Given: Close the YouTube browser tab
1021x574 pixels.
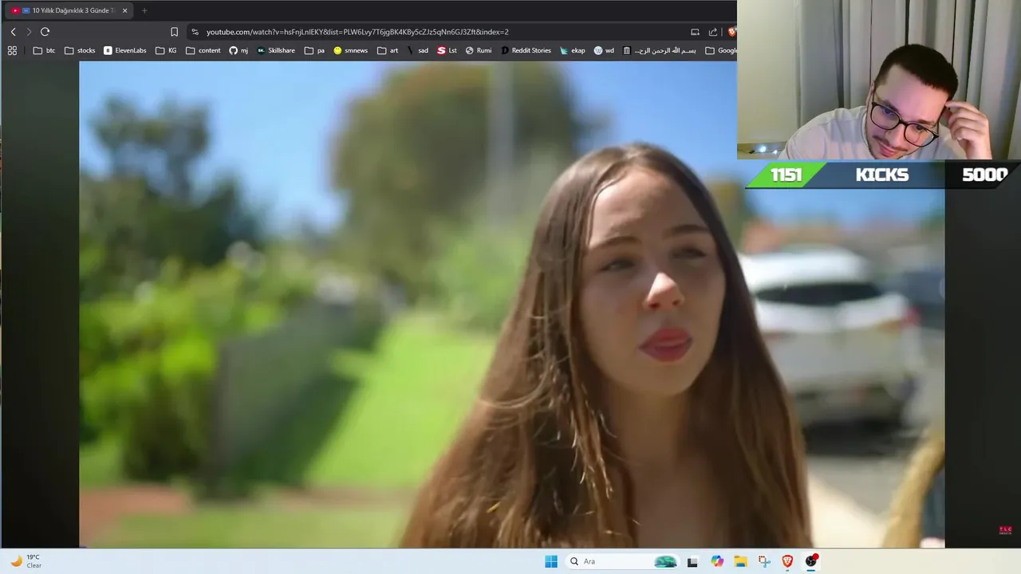Looking at the screenshot, I should tap(124, 10).
